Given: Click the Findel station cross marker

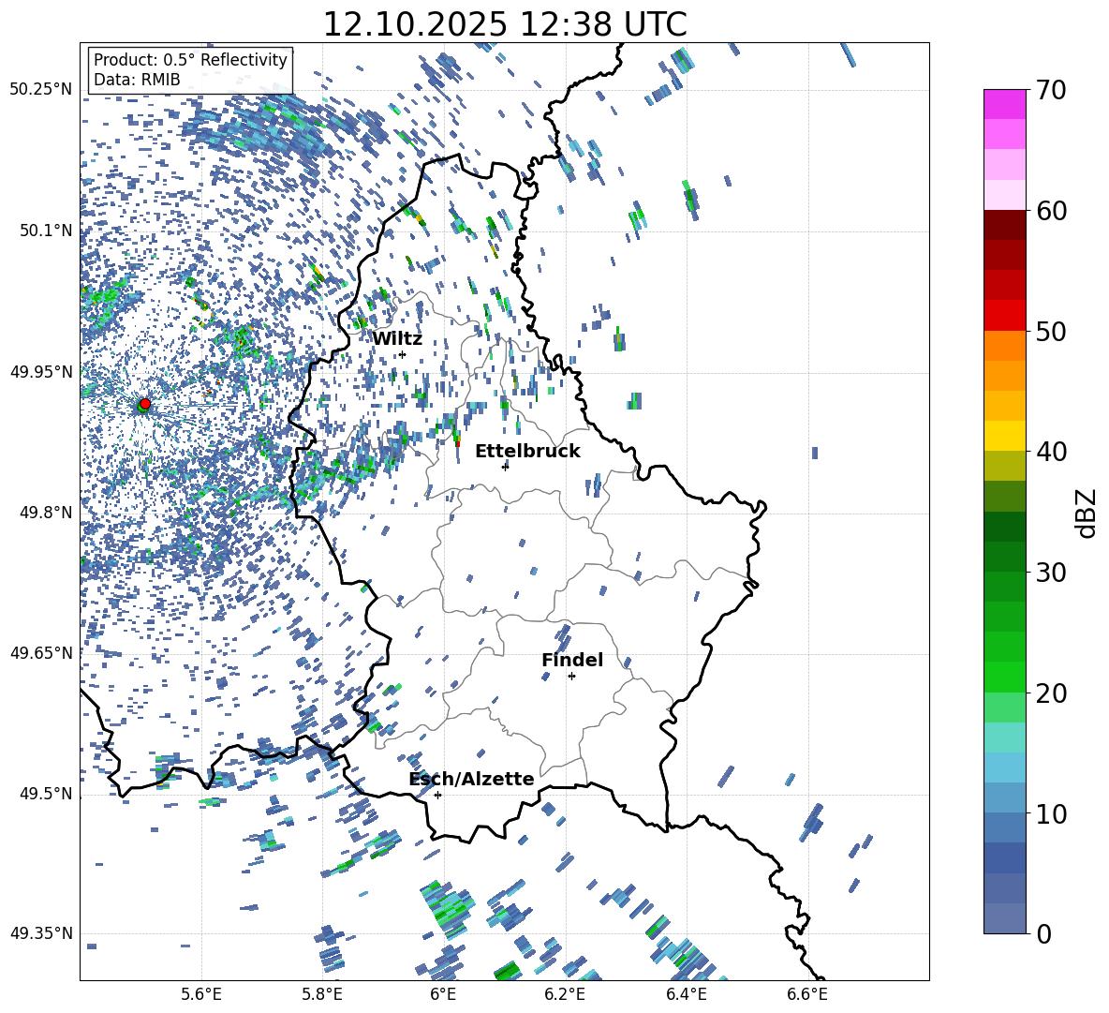Looking at the screenshot, I should point(571,677).
